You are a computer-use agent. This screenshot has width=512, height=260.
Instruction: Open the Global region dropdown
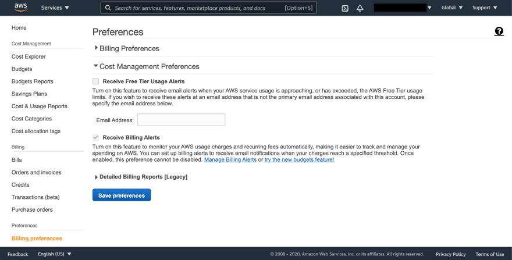(452, 8)
